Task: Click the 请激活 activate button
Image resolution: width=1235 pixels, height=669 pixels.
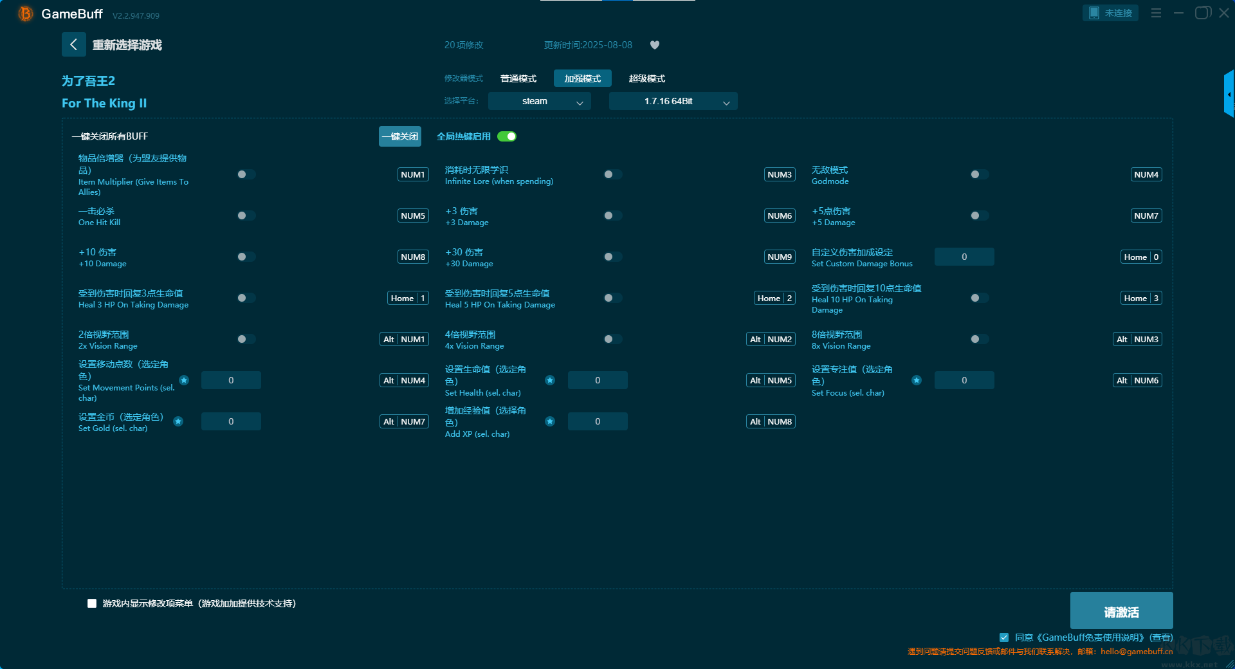Action: click(x=1122, y=610)
